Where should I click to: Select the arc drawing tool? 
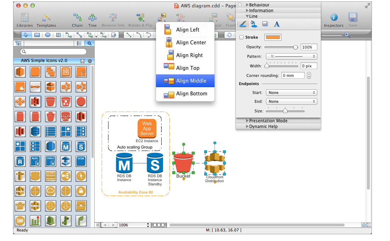pos(139,35)
